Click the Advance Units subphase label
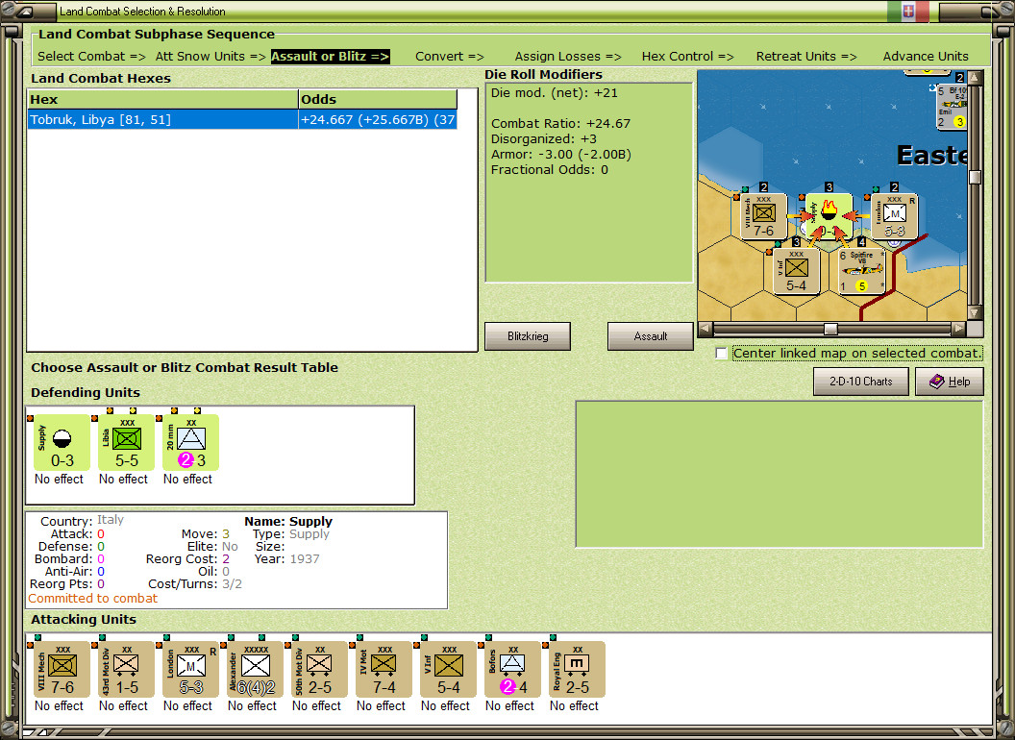Screen dimensions: 1015x740 tap(926, 57)
